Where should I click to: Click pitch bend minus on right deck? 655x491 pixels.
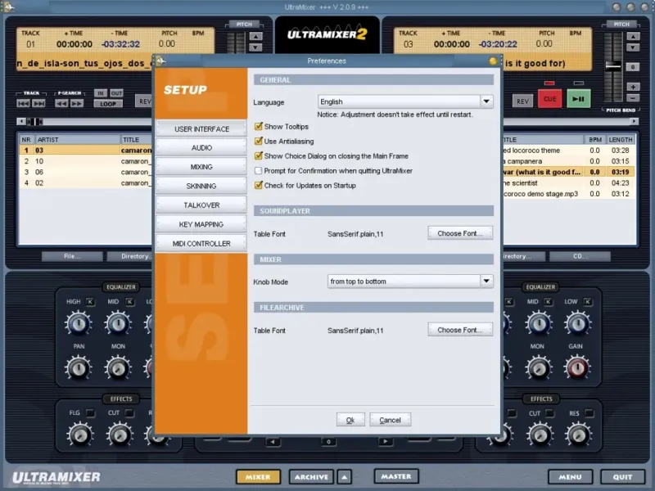point(633,98)
